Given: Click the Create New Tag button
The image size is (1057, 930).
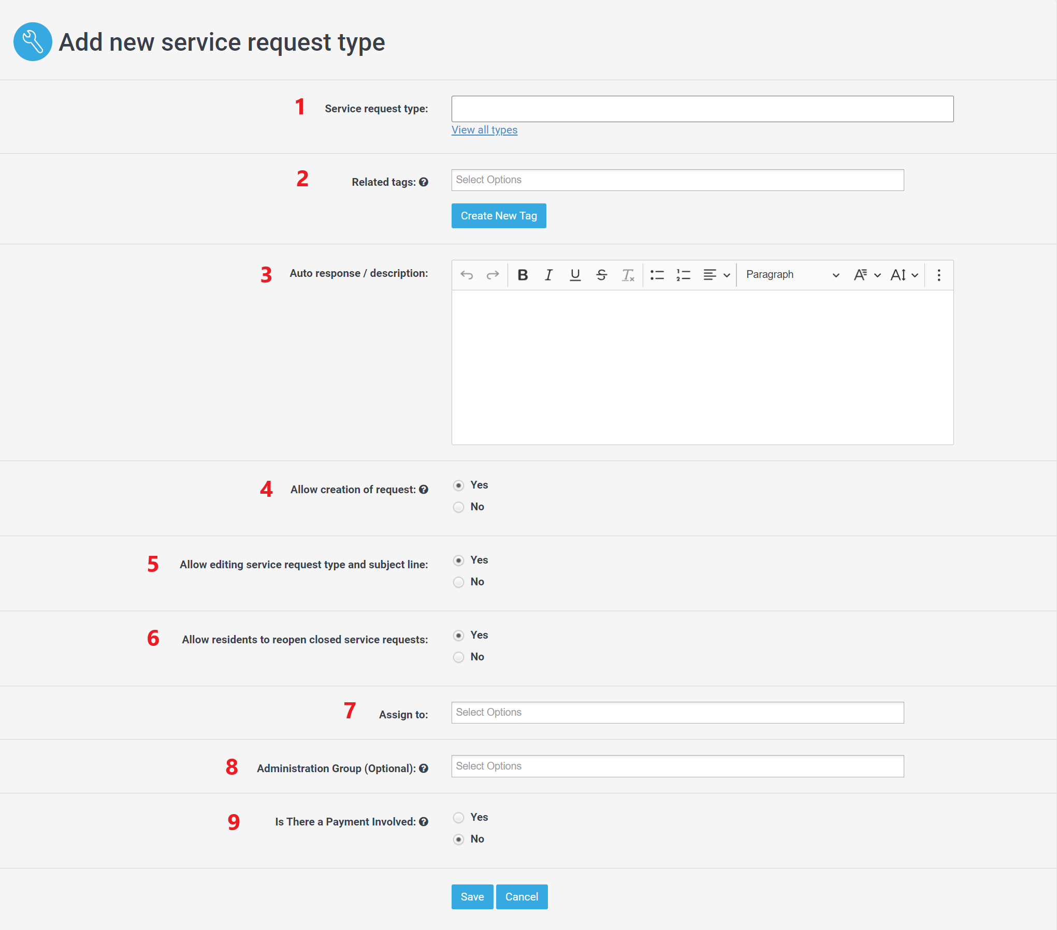Looking at the screenshot, I should (x=498, y=215).
